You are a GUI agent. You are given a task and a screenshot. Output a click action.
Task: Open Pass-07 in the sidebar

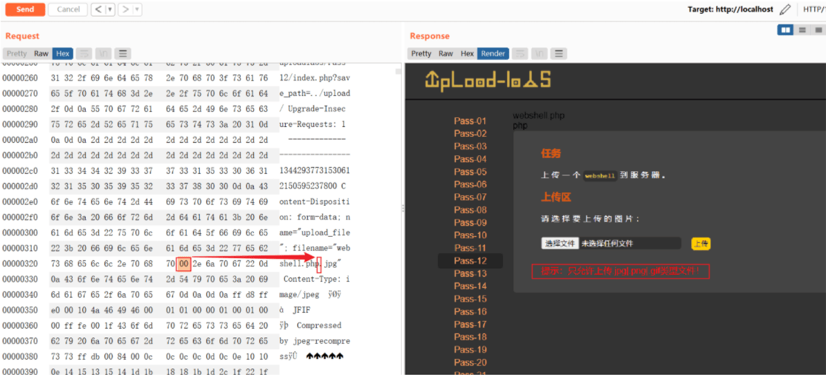(x=470, y=197)
